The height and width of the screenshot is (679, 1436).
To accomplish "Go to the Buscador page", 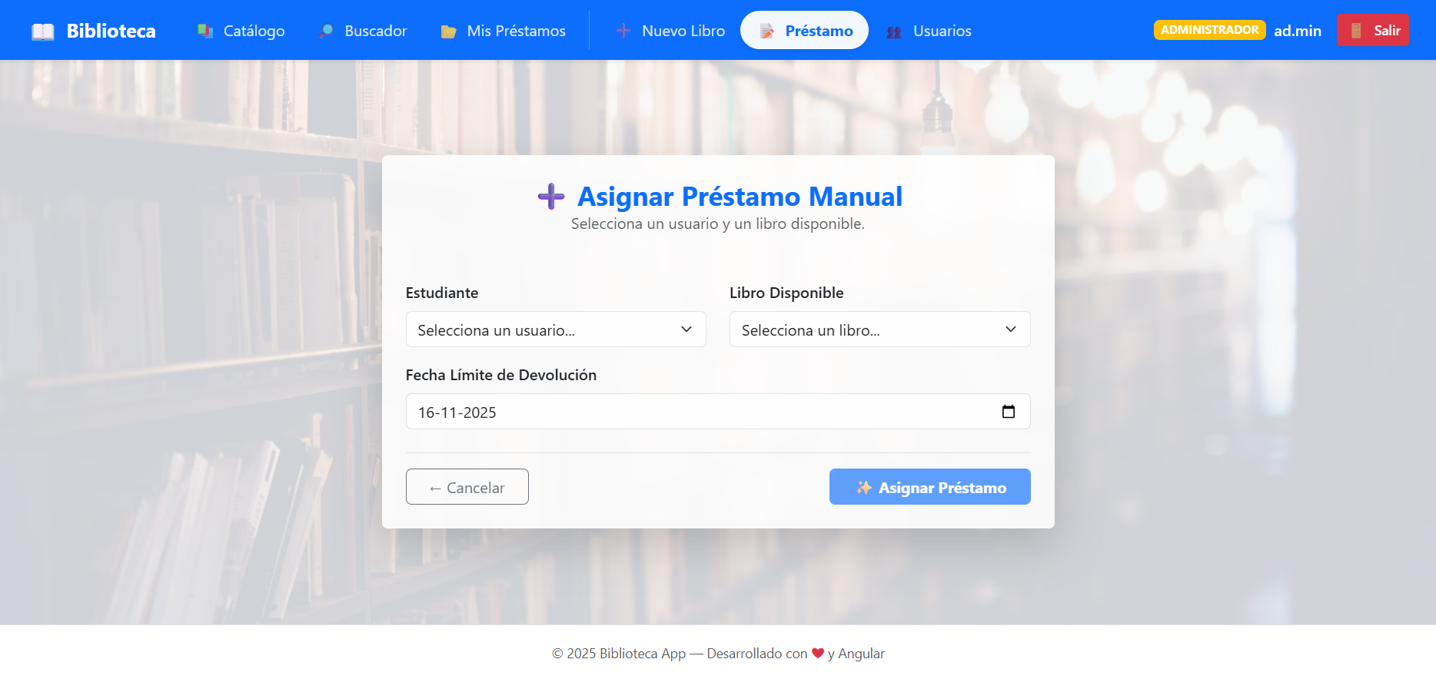I will [362, 31].
